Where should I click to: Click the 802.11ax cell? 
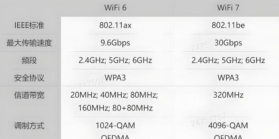(115, 25)
